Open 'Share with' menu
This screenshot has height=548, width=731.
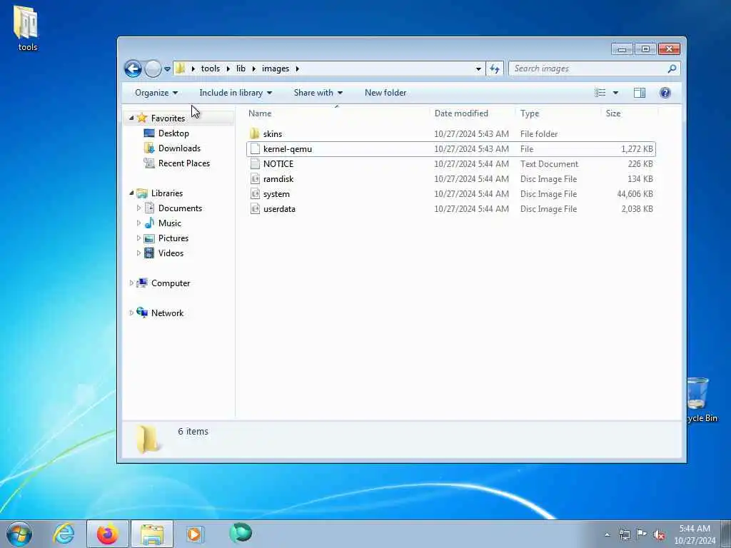tap(318, 93)
